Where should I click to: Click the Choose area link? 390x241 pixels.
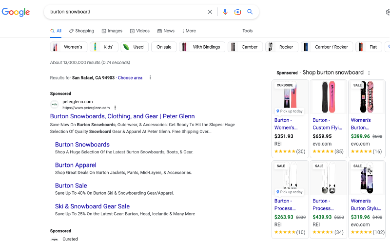coord(130,78)
